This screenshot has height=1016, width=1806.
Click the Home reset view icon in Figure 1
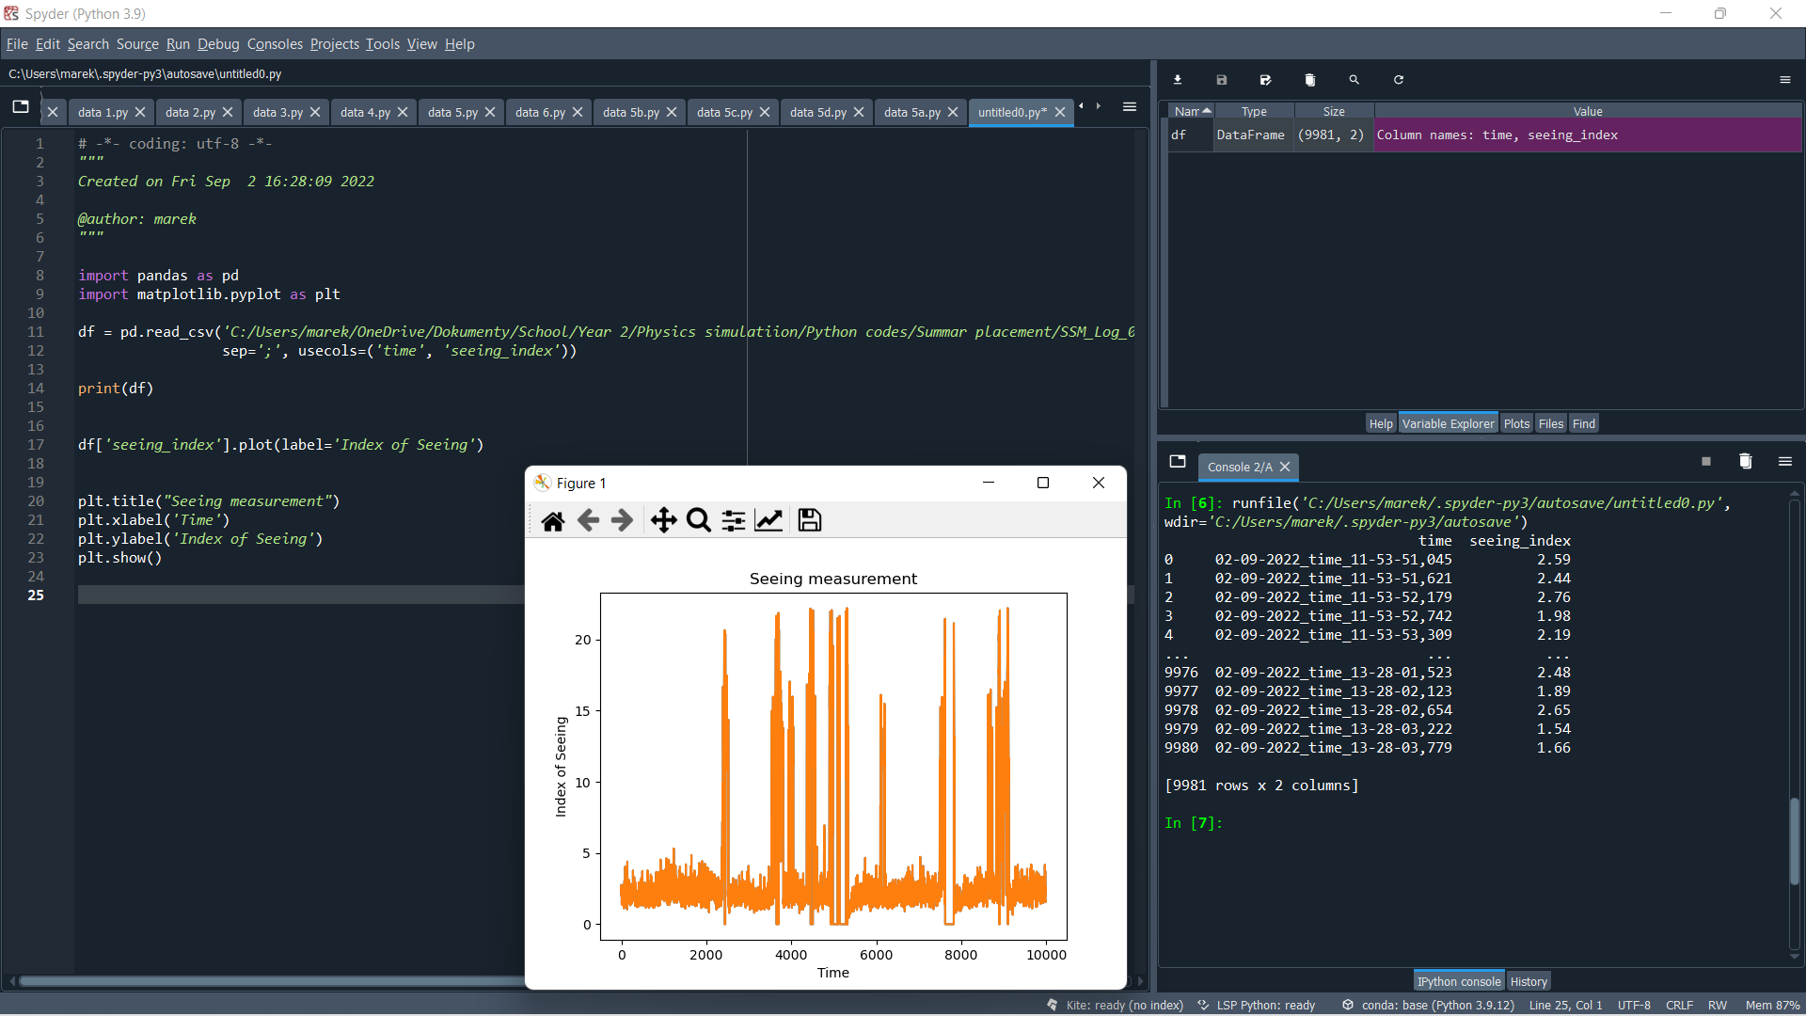553,520
